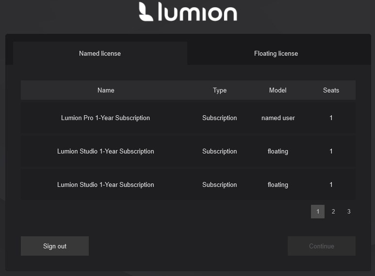The image size is (375, 276).
Task: Open the Floating license tab
Action: point(276,53)
